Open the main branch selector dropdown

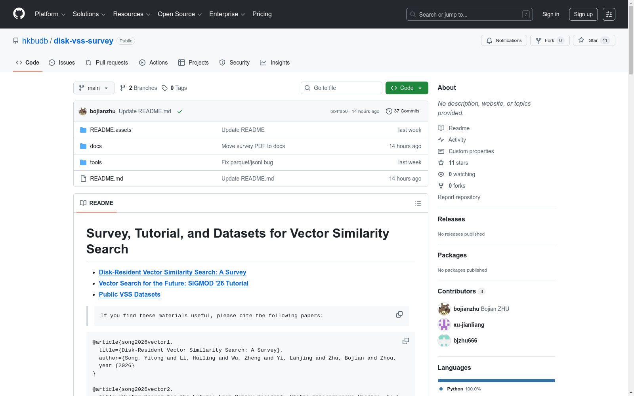point(94,88)
